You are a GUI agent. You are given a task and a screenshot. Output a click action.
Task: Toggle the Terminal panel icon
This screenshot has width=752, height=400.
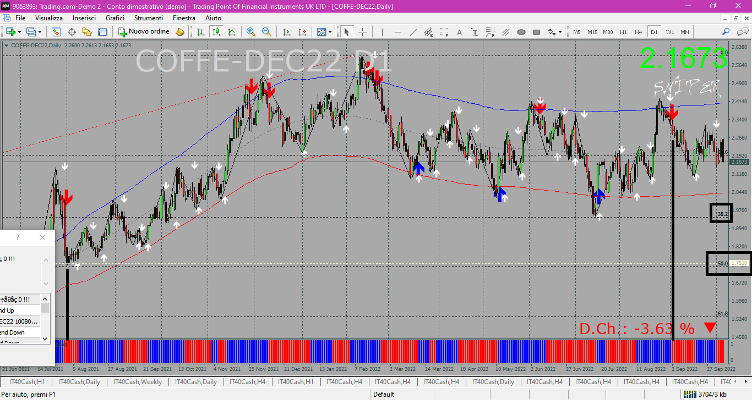pos(102,32)
